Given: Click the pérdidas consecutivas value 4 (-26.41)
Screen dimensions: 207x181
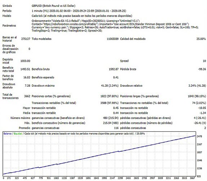Looking at the screenshot, I should [x=200, y=118].
